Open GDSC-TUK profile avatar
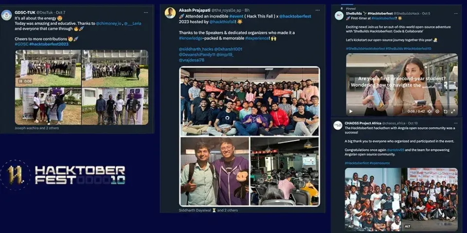467x233 pixels. (7, 15)
